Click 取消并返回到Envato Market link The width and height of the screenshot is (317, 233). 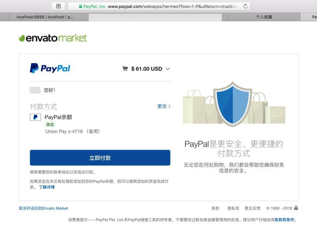click(43, 208)
